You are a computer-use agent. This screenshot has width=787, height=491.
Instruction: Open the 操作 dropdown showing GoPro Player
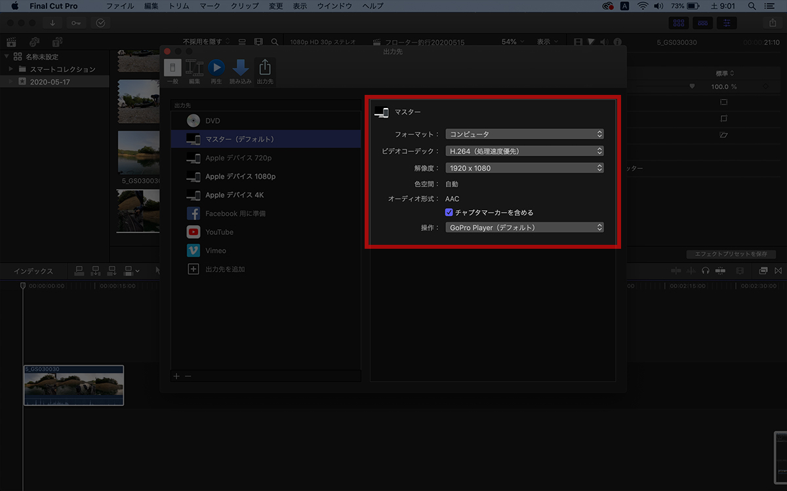coord(524,228)
